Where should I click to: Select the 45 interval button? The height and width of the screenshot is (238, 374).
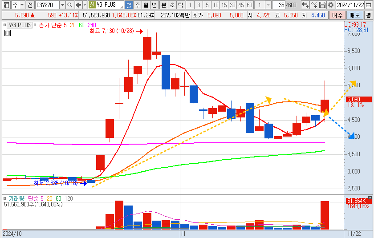241,5
